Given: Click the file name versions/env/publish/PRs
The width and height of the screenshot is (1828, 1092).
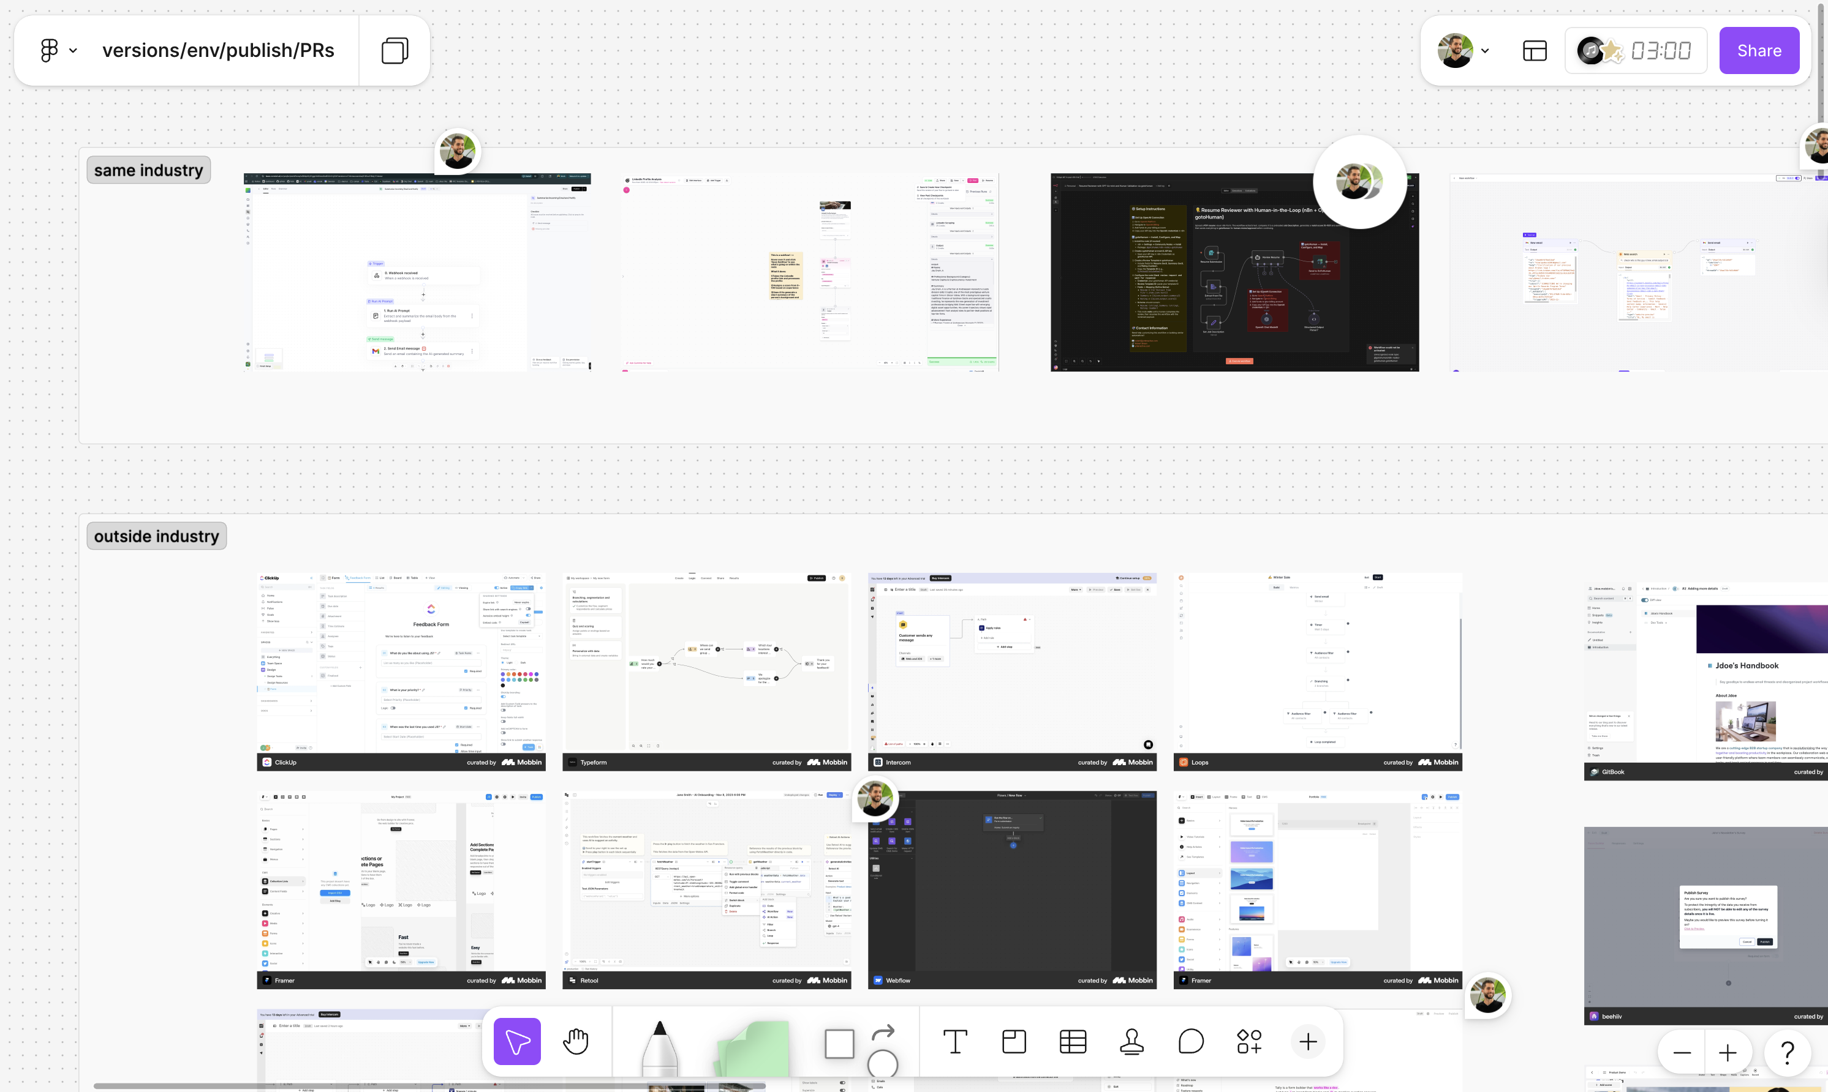Looking at the screenshot, I should point(218,50).
